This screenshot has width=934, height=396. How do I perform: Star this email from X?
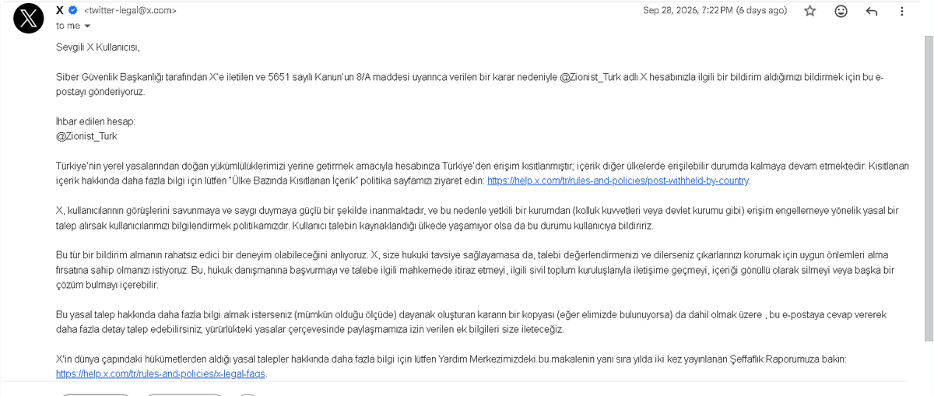coord(810,11)
